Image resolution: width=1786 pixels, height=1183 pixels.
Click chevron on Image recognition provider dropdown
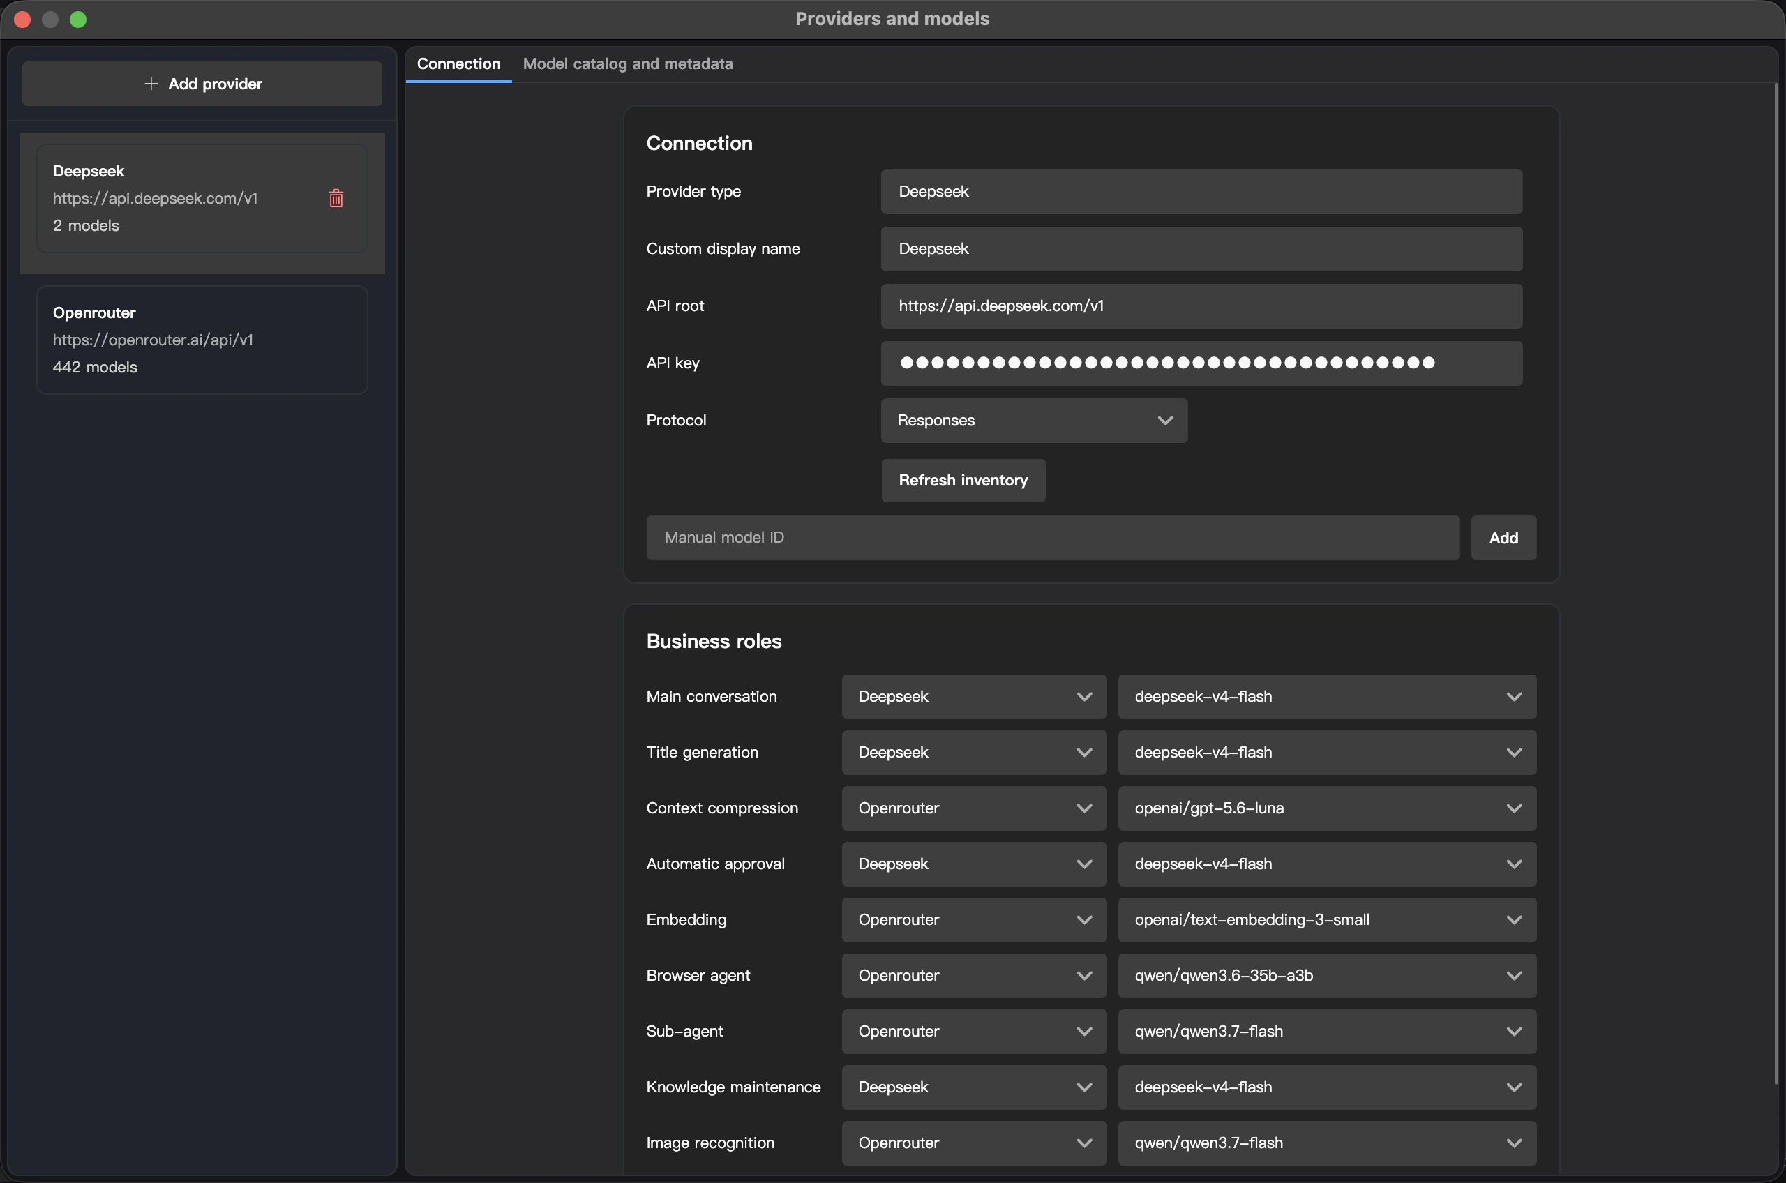coord(1084,1143)
